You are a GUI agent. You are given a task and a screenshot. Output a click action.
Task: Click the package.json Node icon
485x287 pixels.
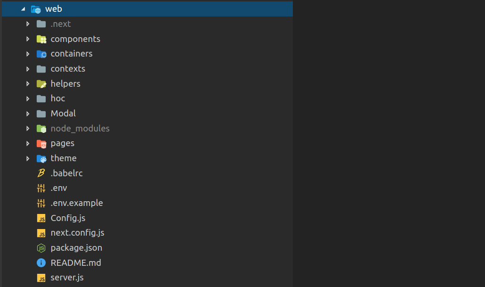pyautogui.click(x=41, y=248)
